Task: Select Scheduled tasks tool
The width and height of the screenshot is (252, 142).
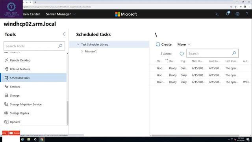Action: [33, 78]
